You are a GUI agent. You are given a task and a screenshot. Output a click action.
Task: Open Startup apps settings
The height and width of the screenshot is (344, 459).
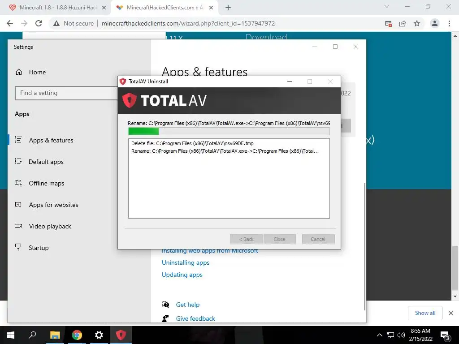point(39,248)
